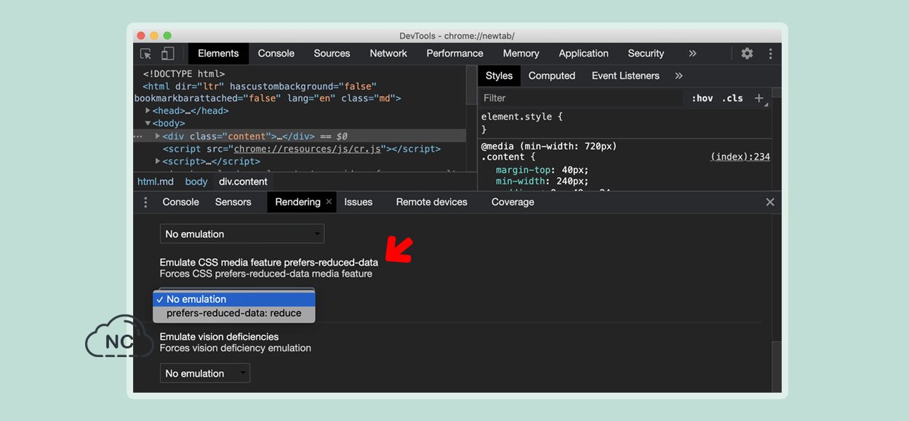Choose the checked No emulation option
Image resolution: width=909 pixels, height=421 pixels.
234,299
